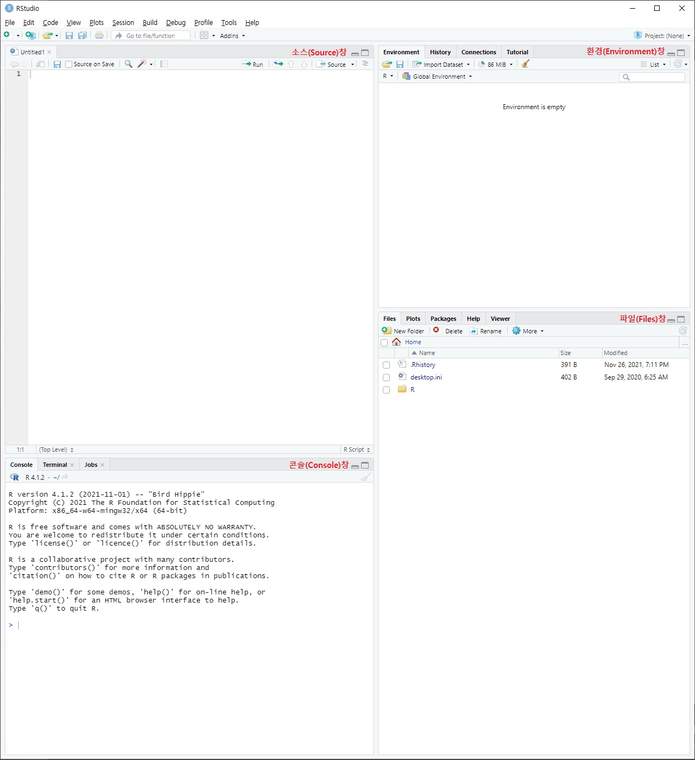Close the Untitled1 tab
Screen dimensions: 695x760
point(49,52)
